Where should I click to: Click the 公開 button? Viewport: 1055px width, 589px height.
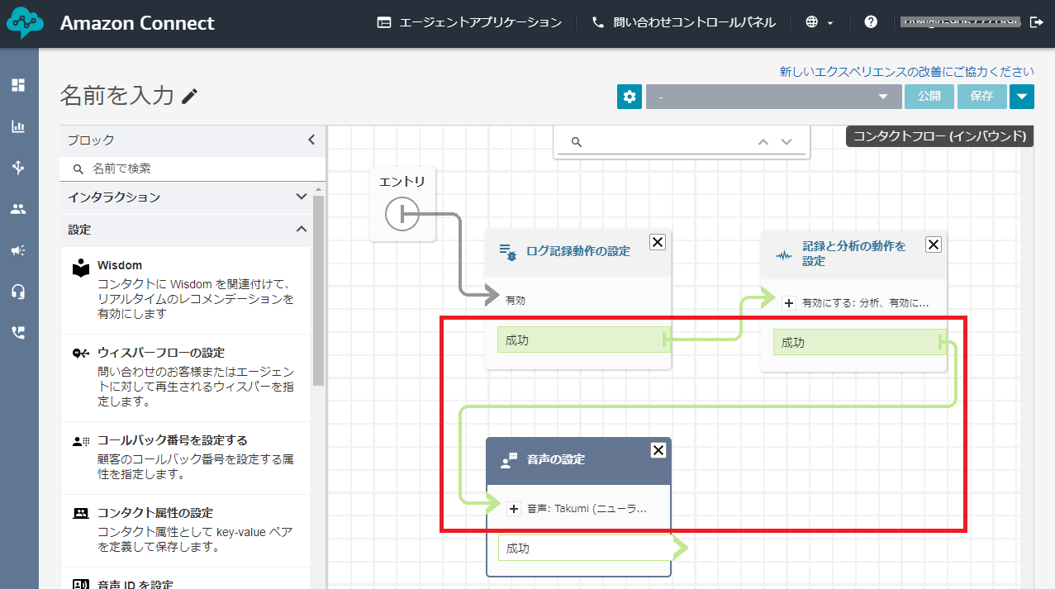929,97
